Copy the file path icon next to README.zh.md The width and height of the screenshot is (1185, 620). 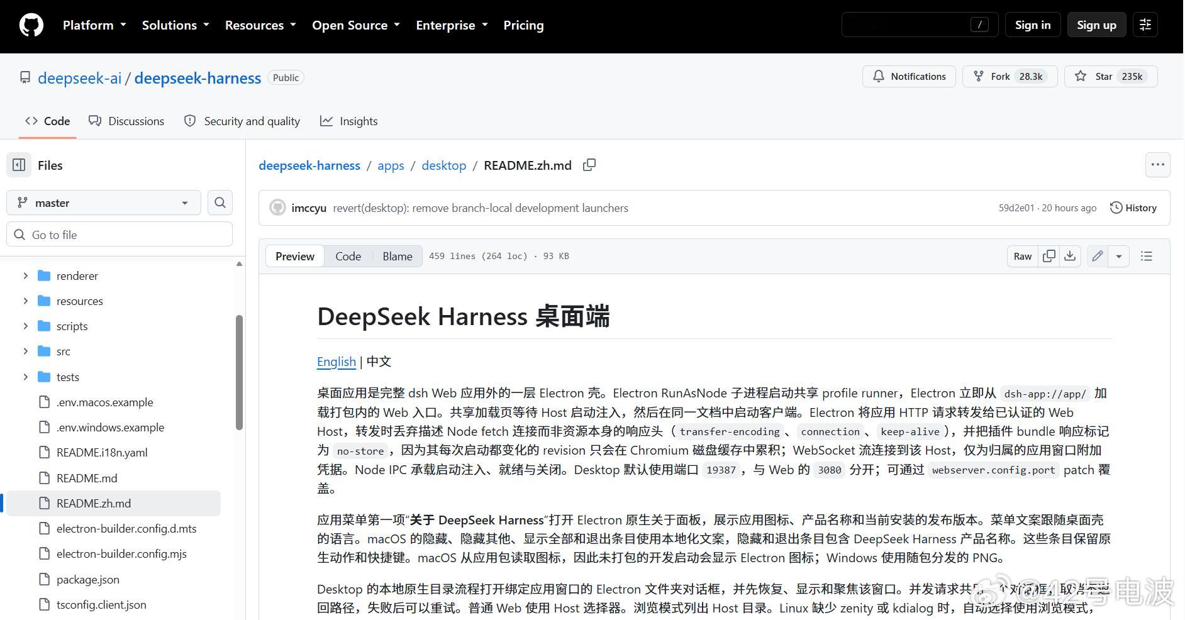[589, 165]
